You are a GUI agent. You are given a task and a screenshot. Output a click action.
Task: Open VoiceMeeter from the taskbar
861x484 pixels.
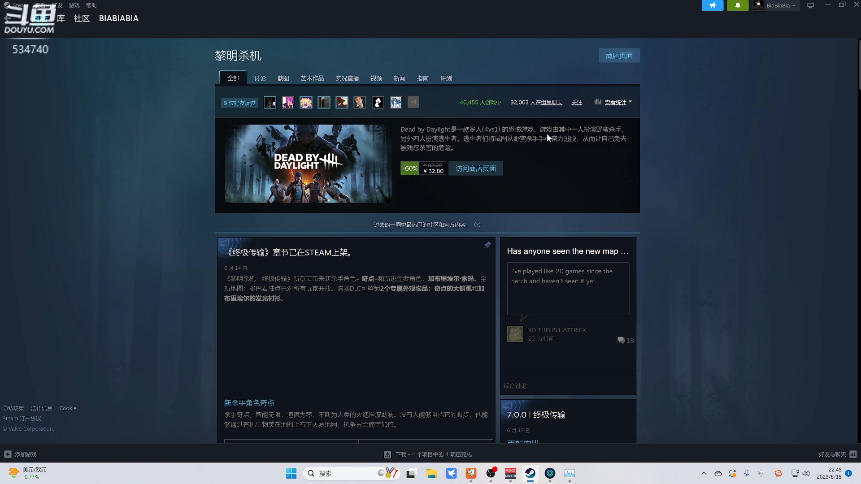(x=510, y=473)
